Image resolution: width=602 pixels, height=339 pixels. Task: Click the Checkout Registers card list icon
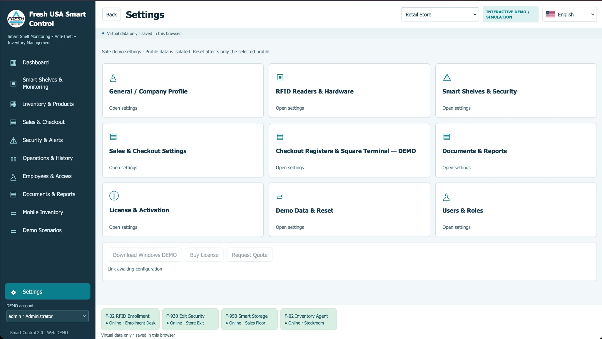click(280, 137)
